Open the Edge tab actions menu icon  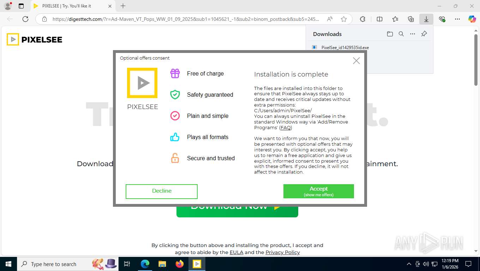(21, 6)
